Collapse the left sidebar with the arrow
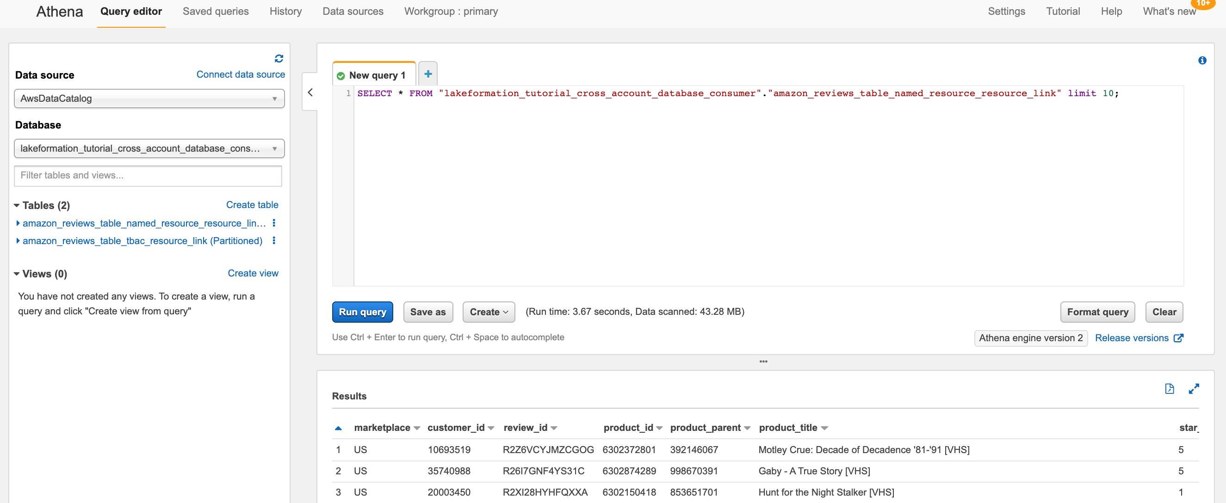 pyautogui.click(x=310, y=92)
